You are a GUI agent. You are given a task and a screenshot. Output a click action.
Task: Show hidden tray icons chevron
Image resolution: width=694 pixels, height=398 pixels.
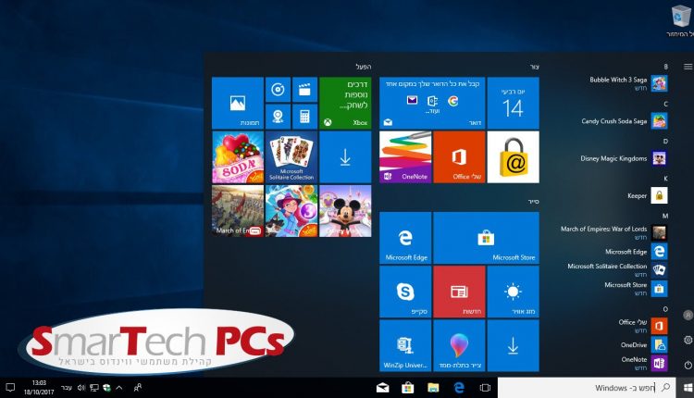pyautogui.click(x=119, y=388)
